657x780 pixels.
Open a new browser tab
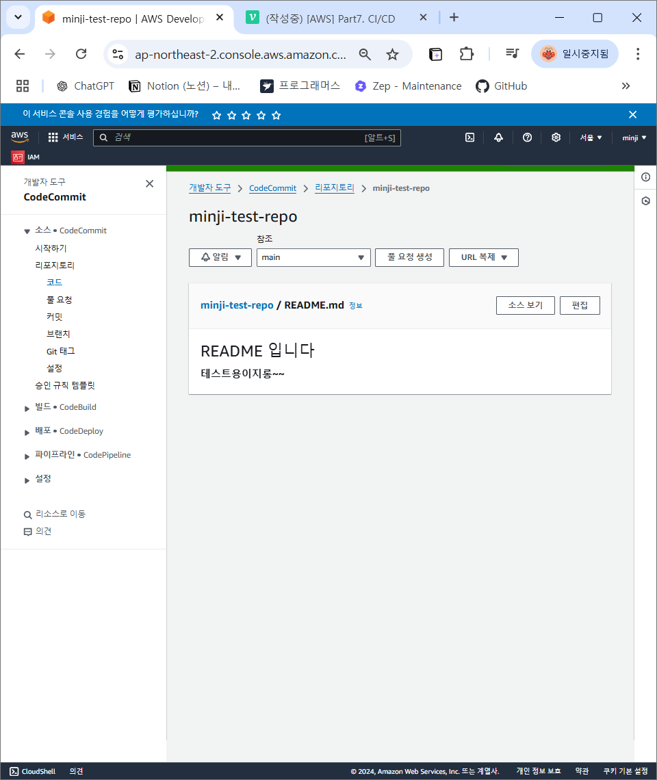pos(454,18)
